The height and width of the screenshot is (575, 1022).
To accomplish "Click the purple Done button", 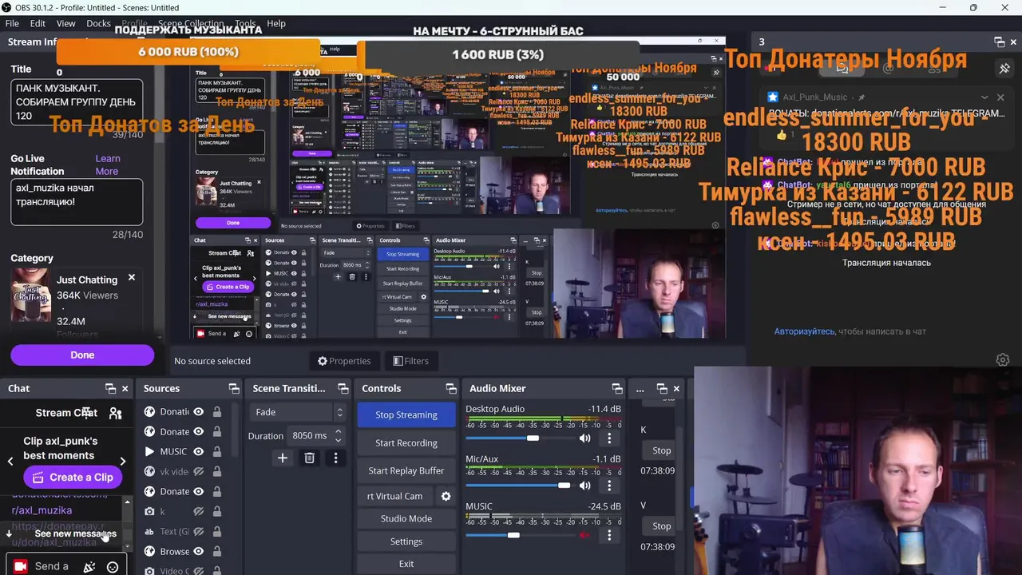I will pos(82,355).
